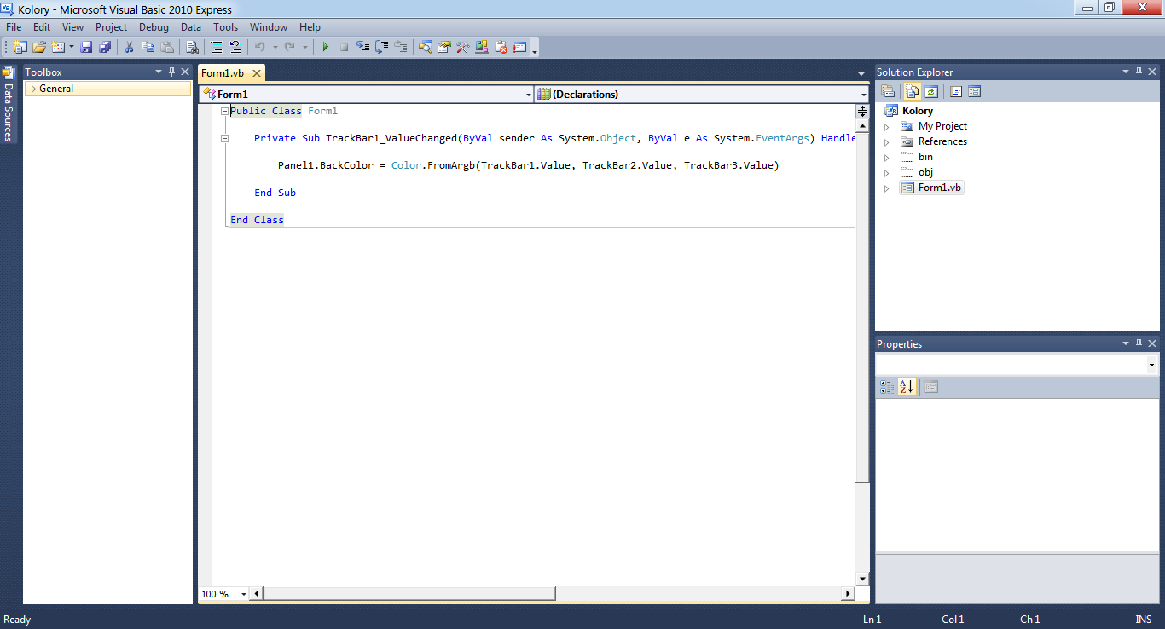The image size is (1165, 629).
Task: Open Toolbox with hammer-wrench icon
Action: (x=463, y=47)
